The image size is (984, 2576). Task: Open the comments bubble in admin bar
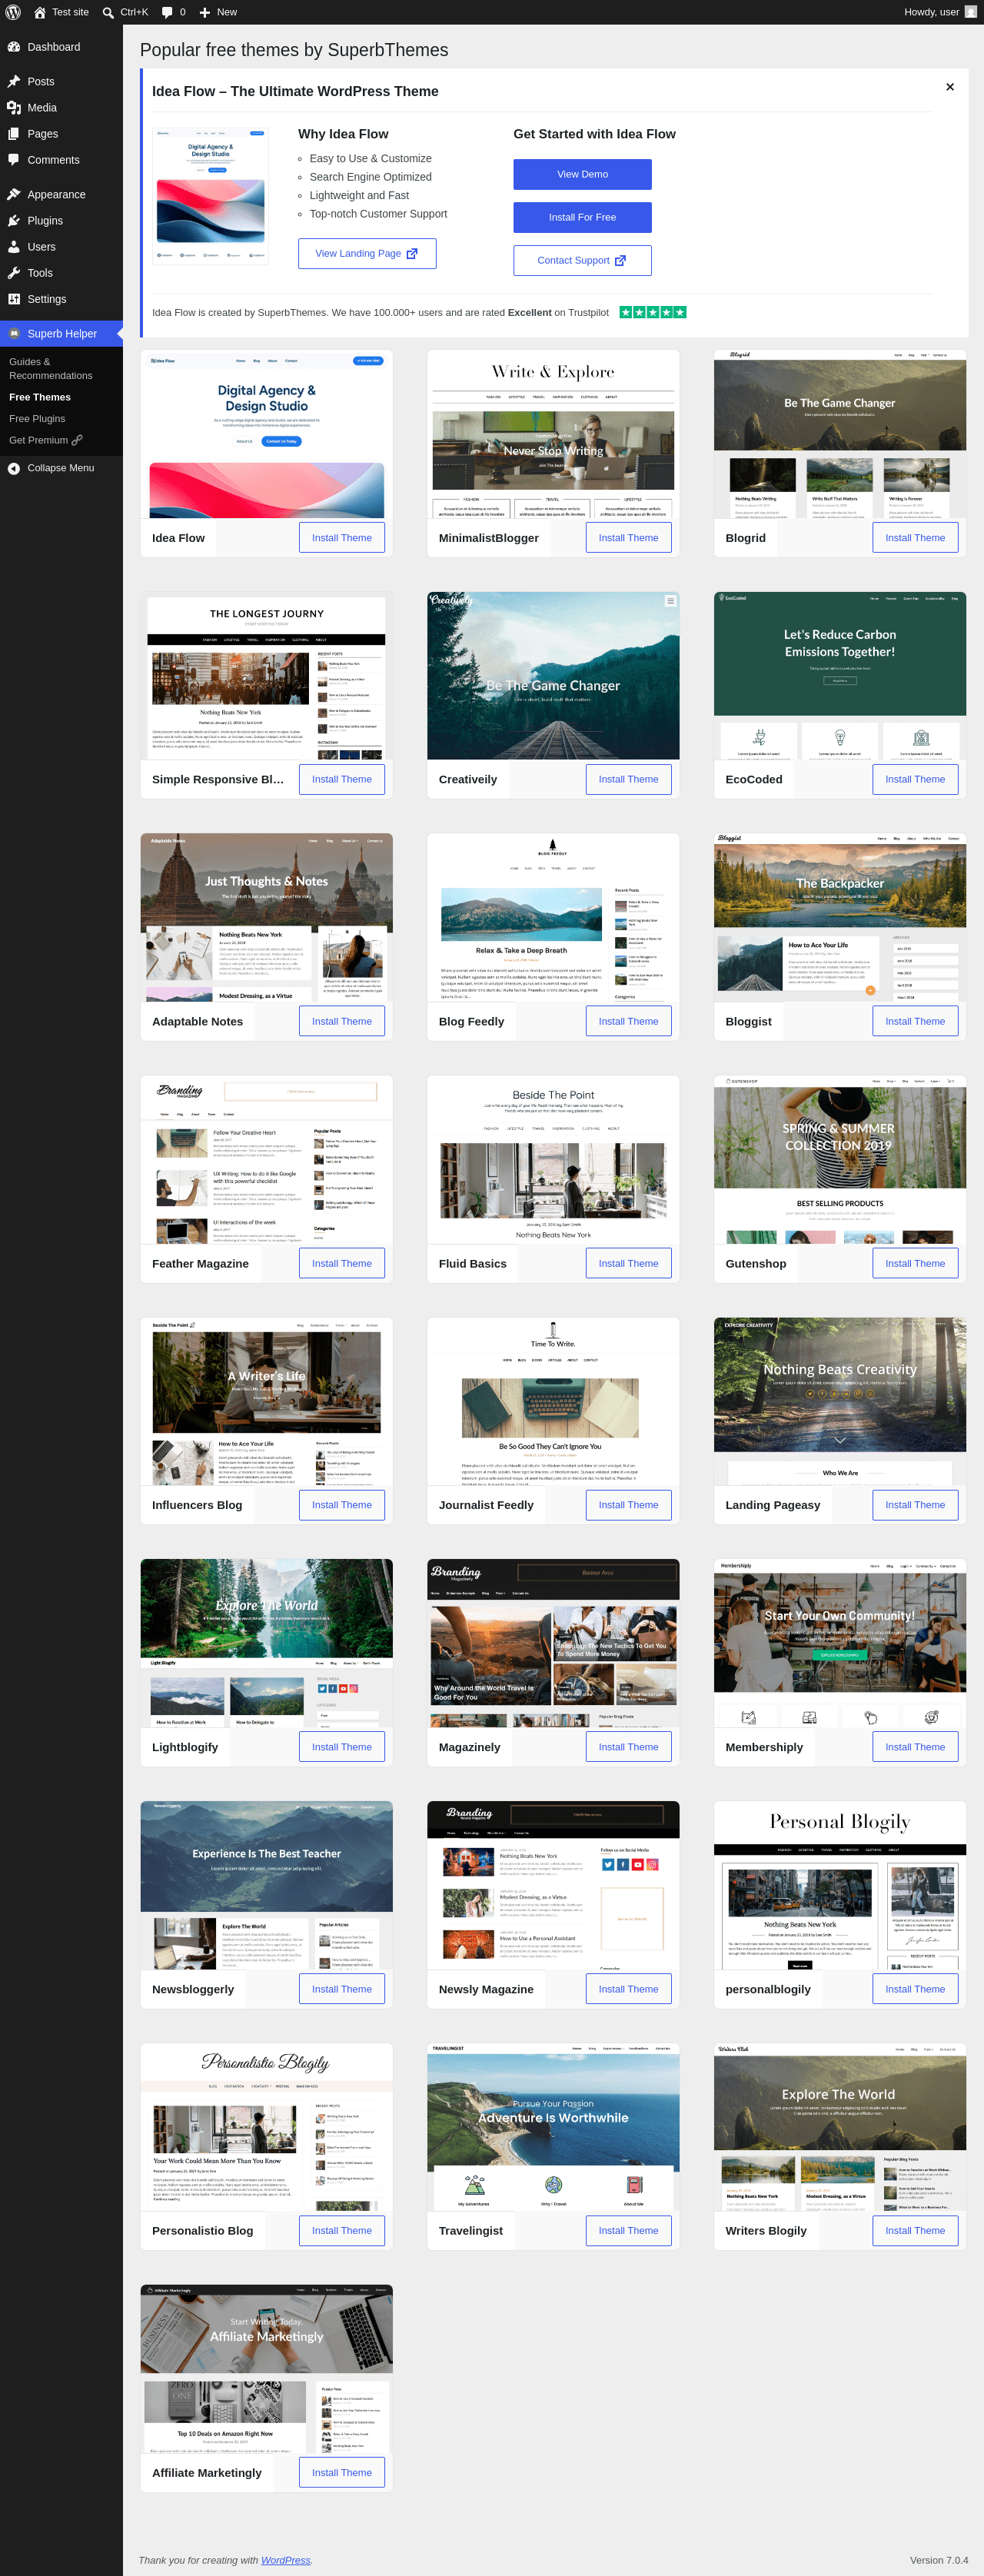[x=173, y=12]
